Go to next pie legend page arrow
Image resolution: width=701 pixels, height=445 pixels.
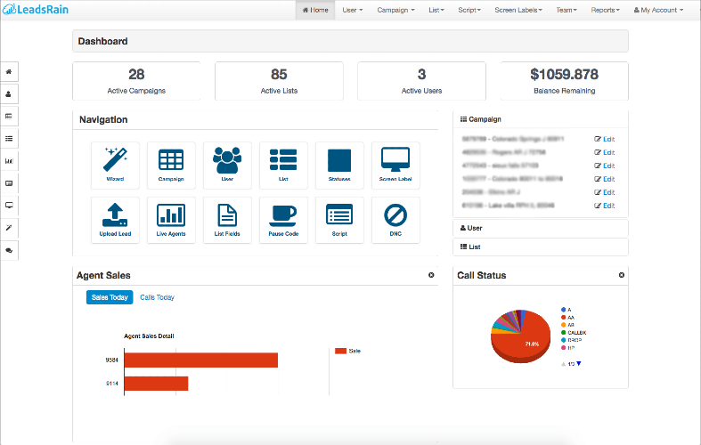point(578,364)
